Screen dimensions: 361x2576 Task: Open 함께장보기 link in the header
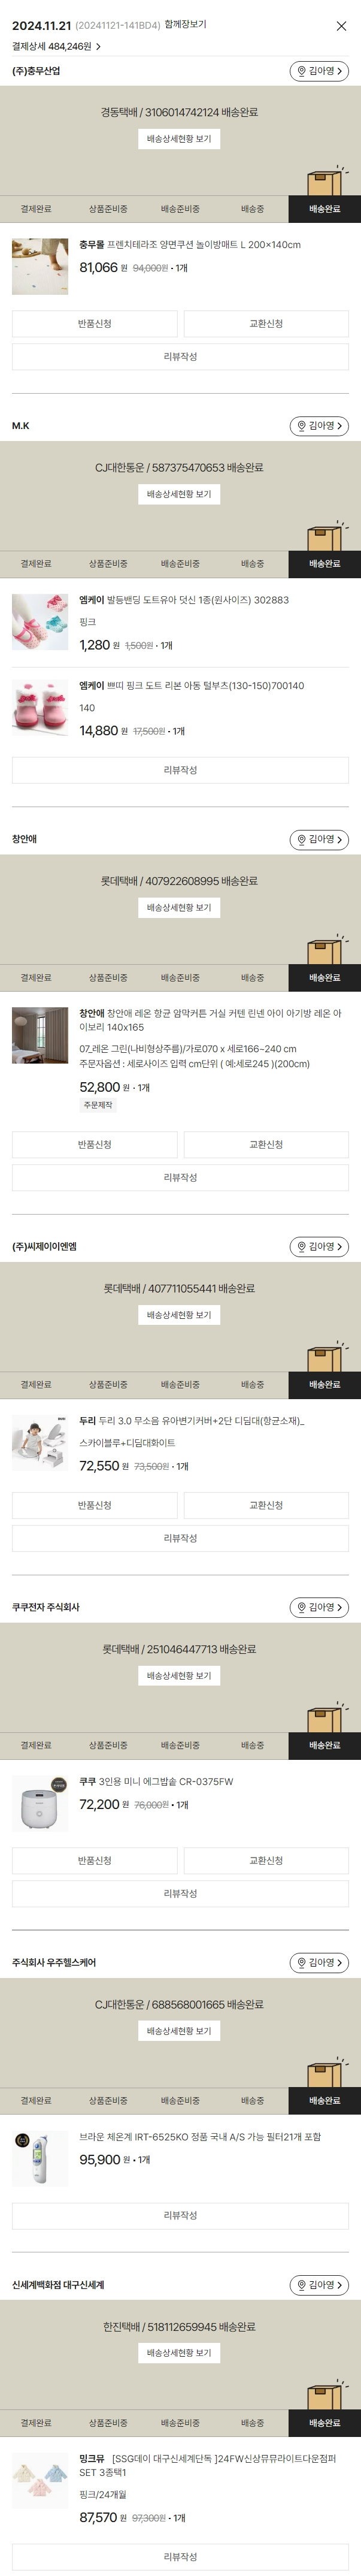point(185,24)
